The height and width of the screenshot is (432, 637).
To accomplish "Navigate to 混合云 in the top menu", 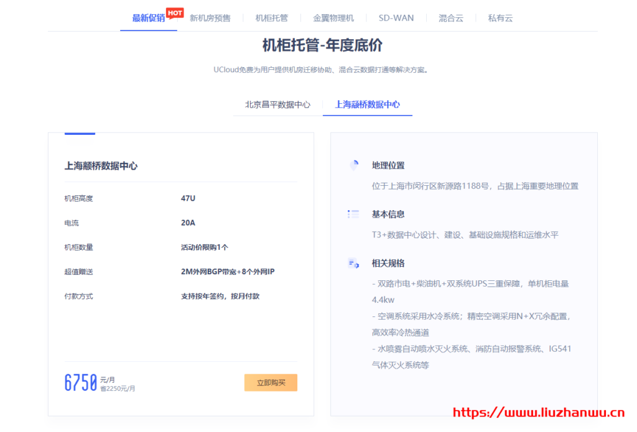I will (450, 18).
